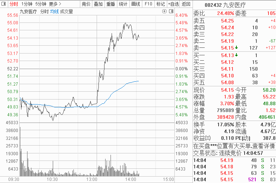Open the F10 company info
276x183 pixels.
coord(148,4)
